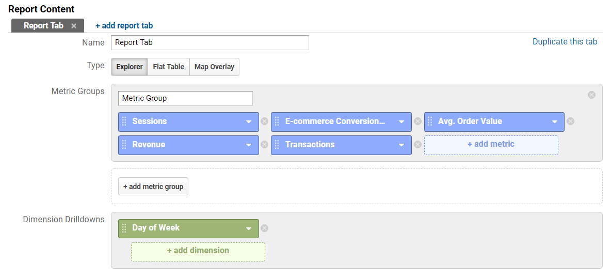Click the add report tab link
The image size is (611, 277).
point(124,26)
